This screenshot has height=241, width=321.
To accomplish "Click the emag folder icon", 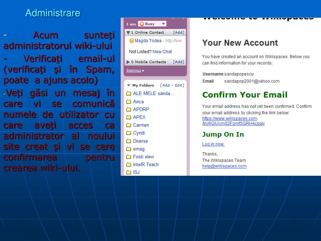I will coord(129,149).
